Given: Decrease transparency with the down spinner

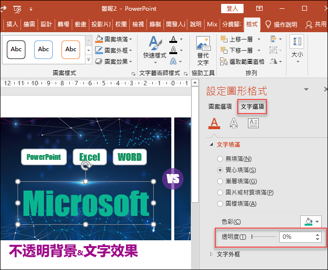Looking at the screenshot, I should [318, 239].
